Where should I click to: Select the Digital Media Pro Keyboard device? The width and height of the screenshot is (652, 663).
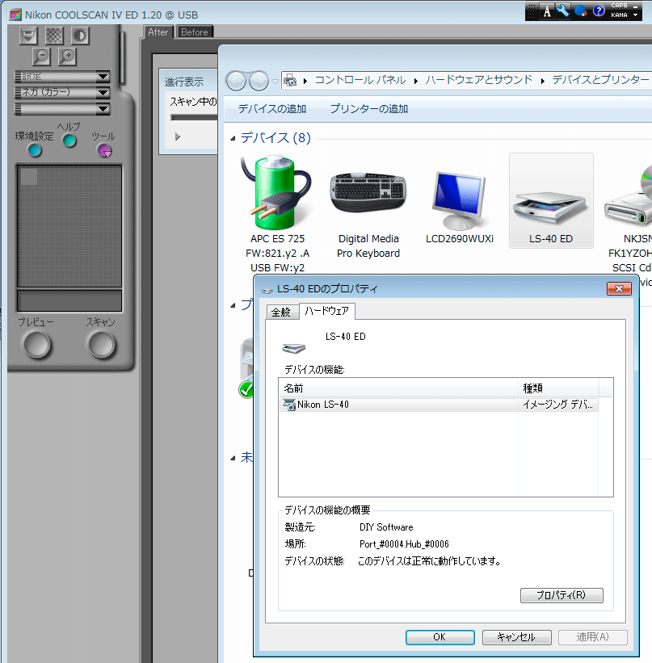(x=368, y=213)
